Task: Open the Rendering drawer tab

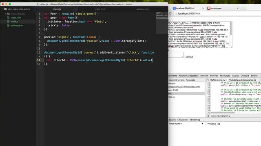Action: (x=195, y=120)
